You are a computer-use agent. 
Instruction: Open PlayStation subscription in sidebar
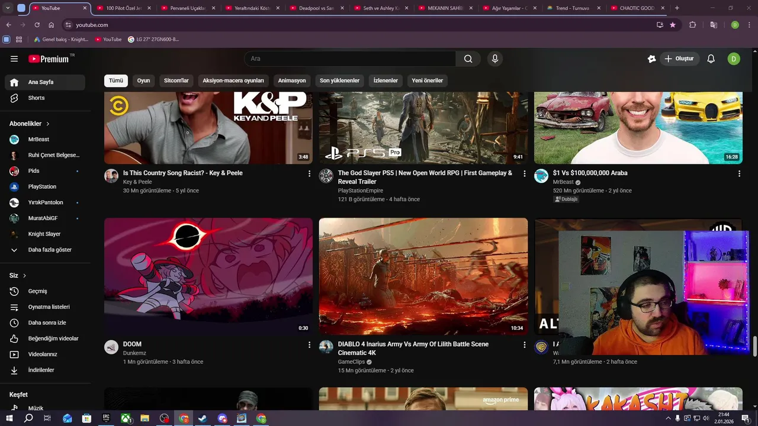pos(45,186)
